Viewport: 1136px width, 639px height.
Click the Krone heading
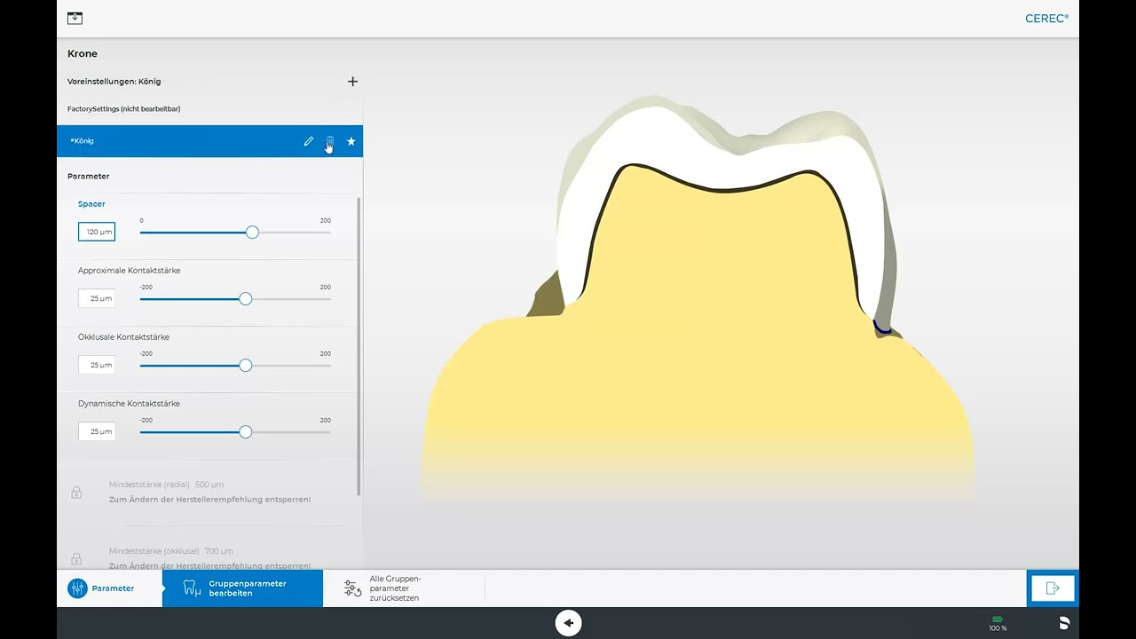[83, 53]
